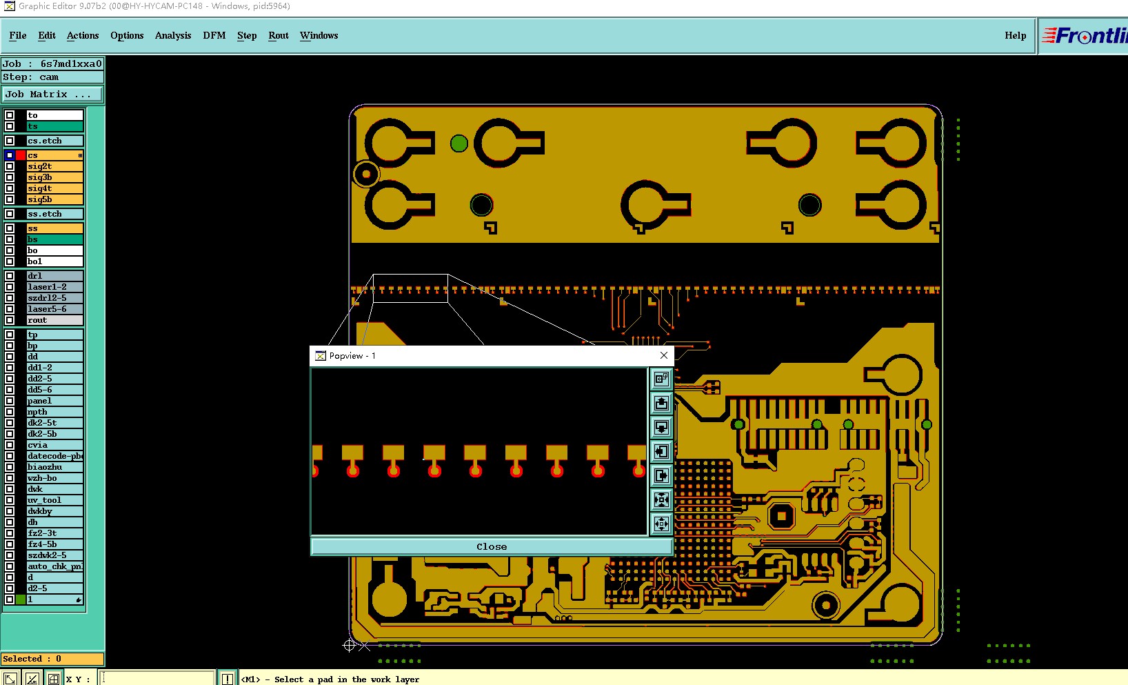Click the Popview zoom-out diverging arrows icon

[661, 524]
